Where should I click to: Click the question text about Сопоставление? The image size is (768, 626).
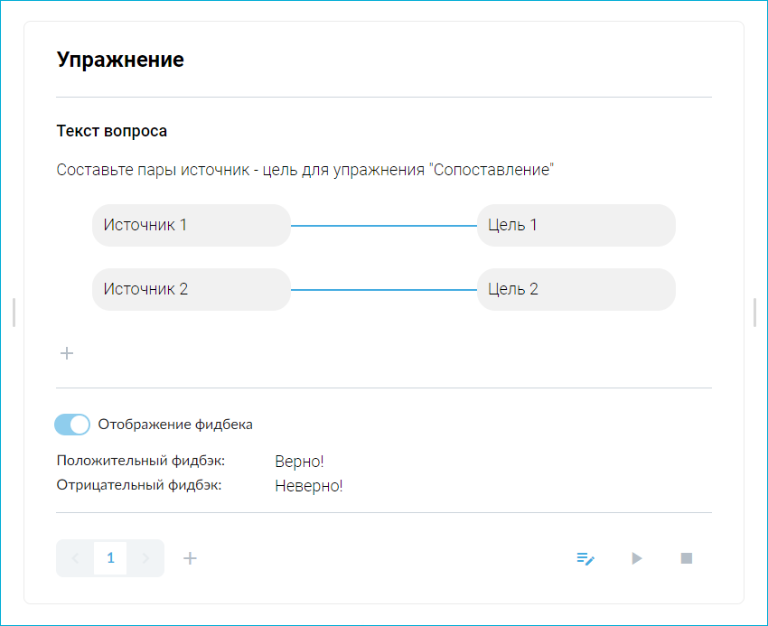coord(304,170)
